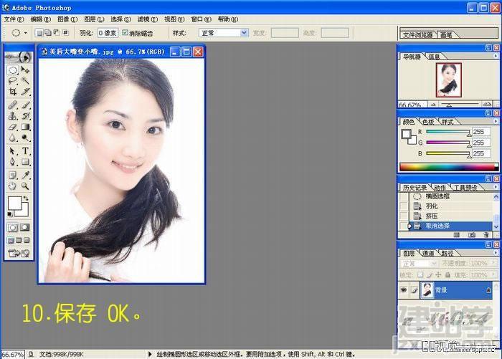Viewport: 502px width, 359px height.
Task: Choose Add to Selection mode
Action: [48, 33]
